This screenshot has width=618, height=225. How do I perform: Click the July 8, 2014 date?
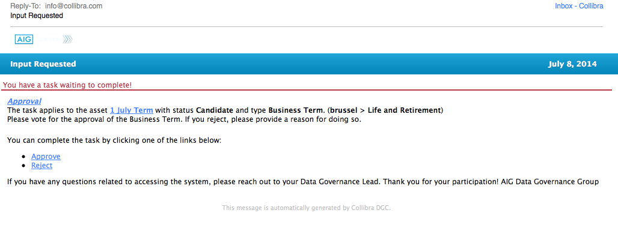(x=572, y=64)
